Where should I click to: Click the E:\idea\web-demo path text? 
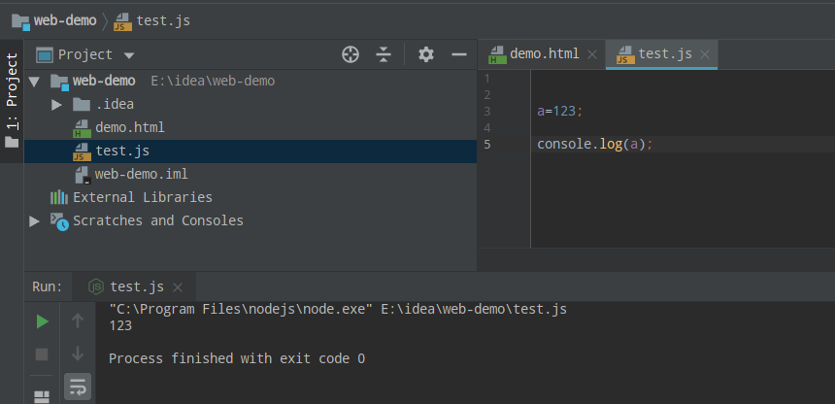tap(213, 81)
